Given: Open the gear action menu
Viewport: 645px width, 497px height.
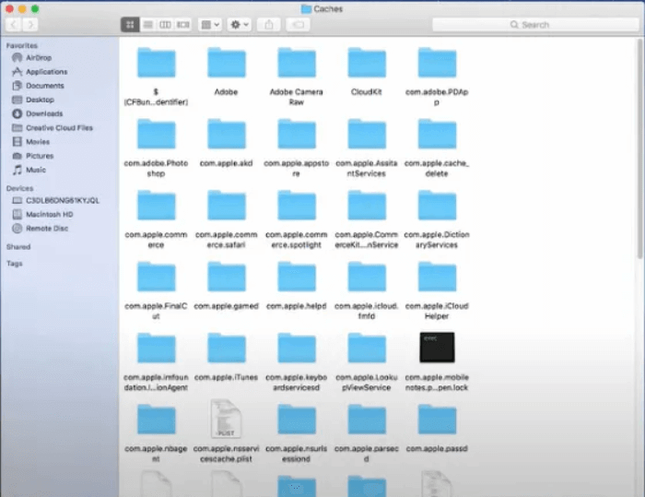Looking at the screenshot, I should click(x=240, y=25).
